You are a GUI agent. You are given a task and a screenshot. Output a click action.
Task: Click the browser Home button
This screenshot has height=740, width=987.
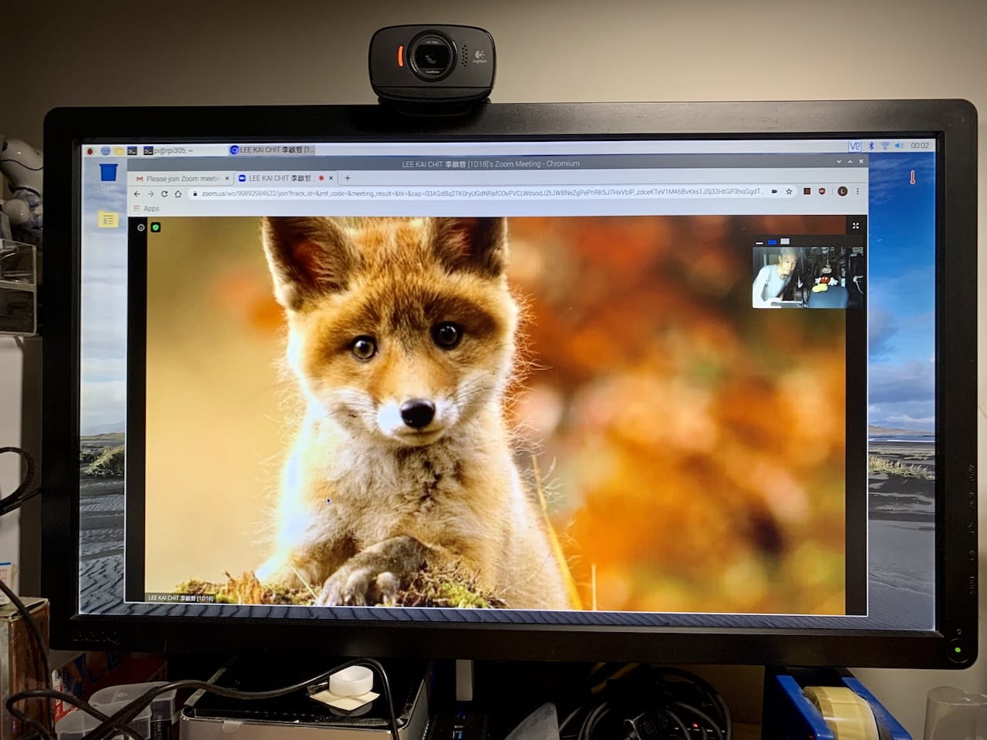(x=178, y=193)
